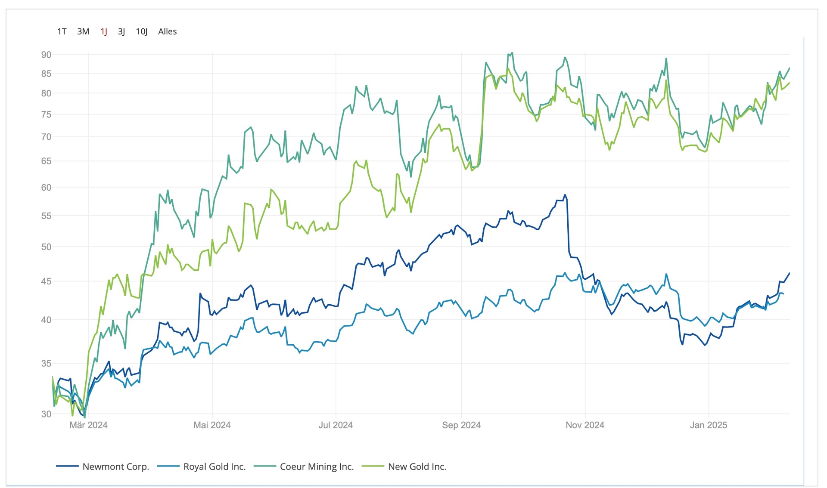Click the Sep 2024 x-axis label
This screenshot has width=827, height=488.
click(461, 425)
